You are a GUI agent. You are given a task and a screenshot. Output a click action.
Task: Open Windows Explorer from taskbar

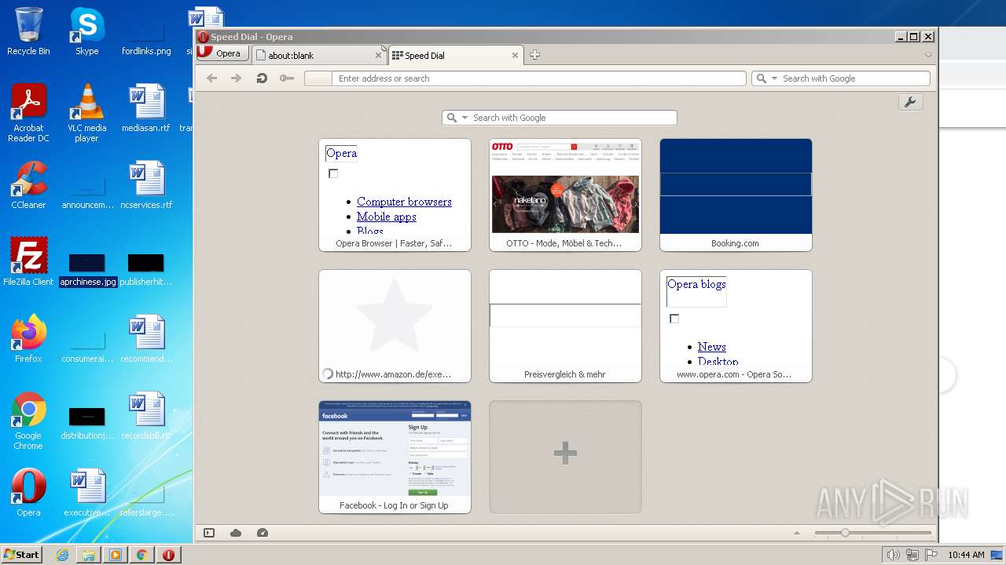pos(89,555)
